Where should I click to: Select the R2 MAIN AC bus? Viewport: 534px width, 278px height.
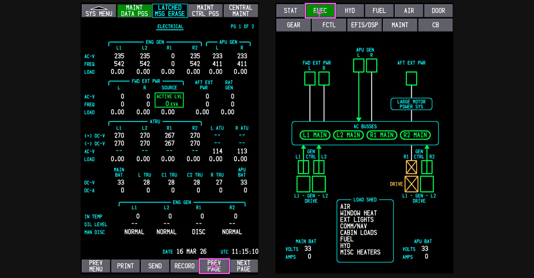click(x=415, y=135)
